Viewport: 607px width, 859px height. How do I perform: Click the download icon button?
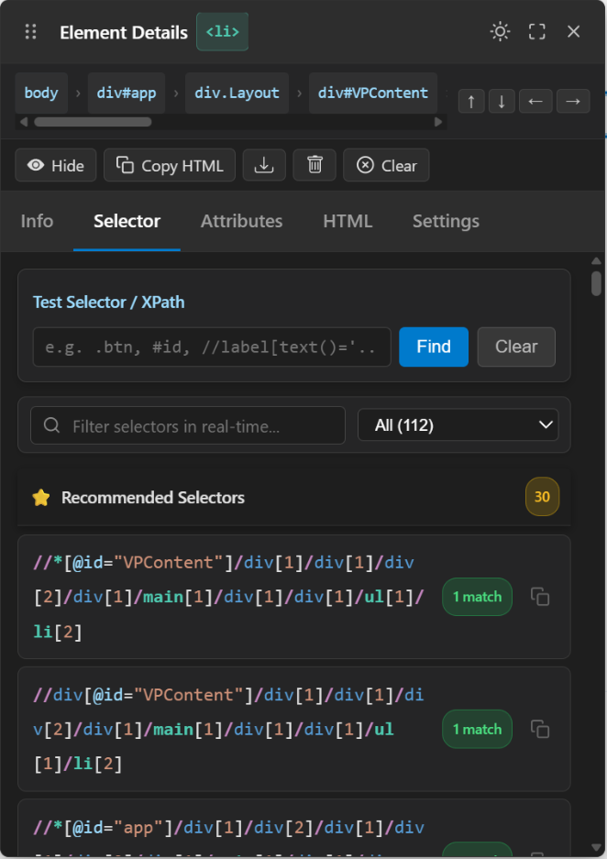(264, 165)
